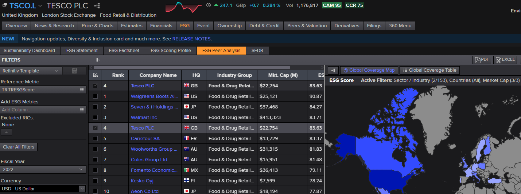The width and height of the screenshot is (521, 194).
Task: Open the Fiscal Year 2022 dropdown
Action: coord(43,169)
